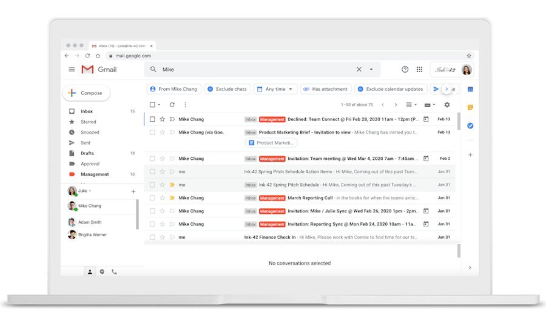The width and height of the screenshot is (546, 327).
Task: Open the More three-dot menu
Action: pos(185,105)
